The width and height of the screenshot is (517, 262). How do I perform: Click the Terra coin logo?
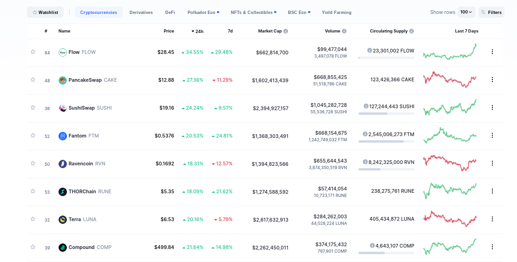[x=63, y=219]
